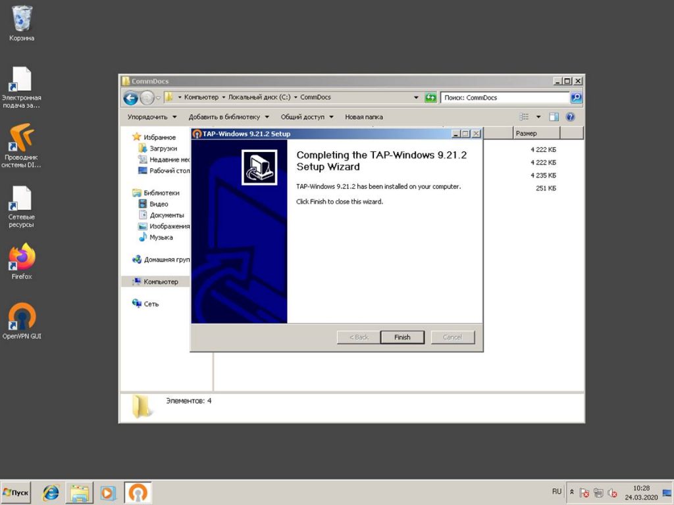The height and width of the screenshot is (505, 674).
Task: Minimize the TAP-Windows Setup dialog
Action: 456,133
